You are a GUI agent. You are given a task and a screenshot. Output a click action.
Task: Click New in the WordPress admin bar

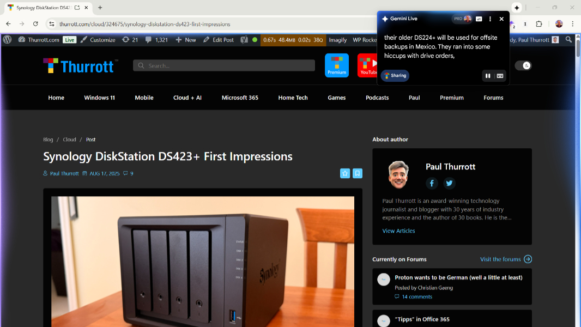(186, 40)
